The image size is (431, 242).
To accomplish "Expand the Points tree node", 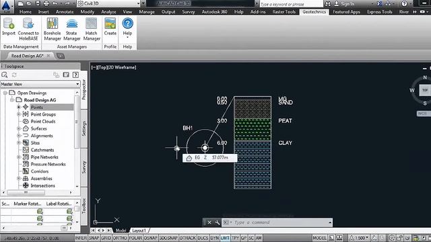I will point(19,107).
